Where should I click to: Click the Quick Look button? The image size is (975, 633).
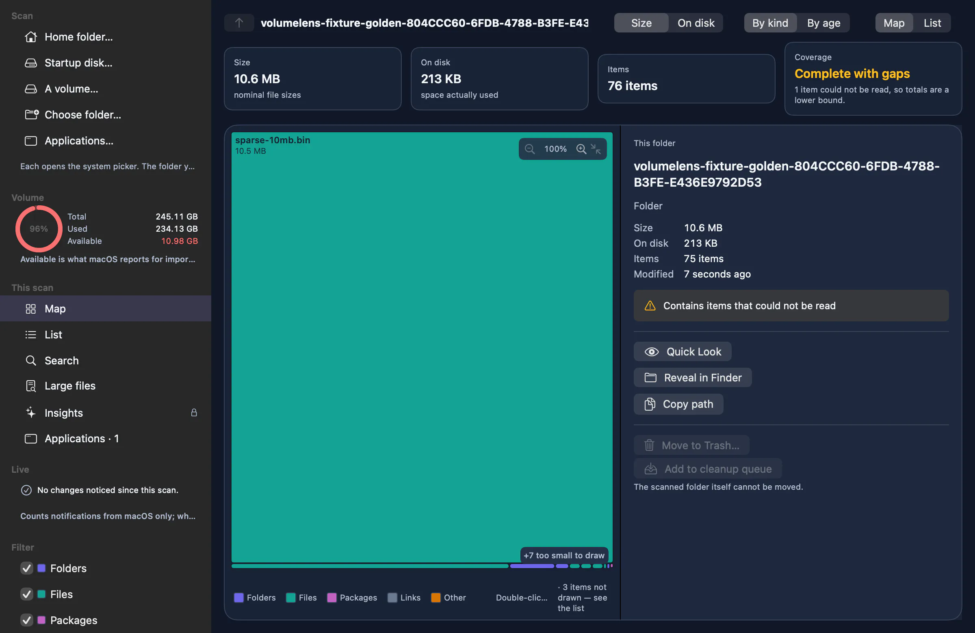(682, 351)
